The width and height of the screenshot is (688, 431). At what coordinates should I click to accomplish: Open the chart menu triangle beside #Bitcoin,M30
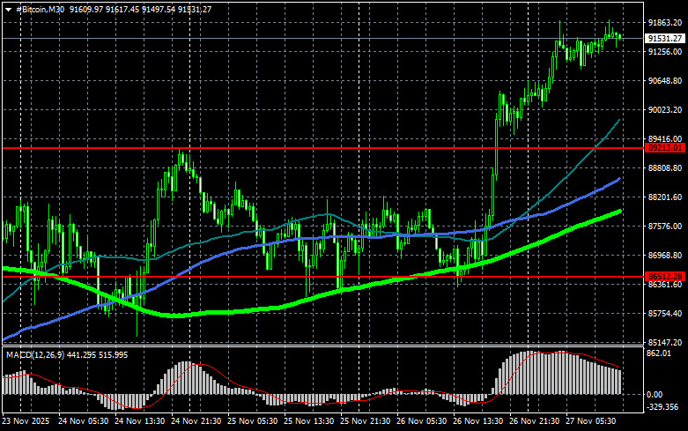(8, 10)
